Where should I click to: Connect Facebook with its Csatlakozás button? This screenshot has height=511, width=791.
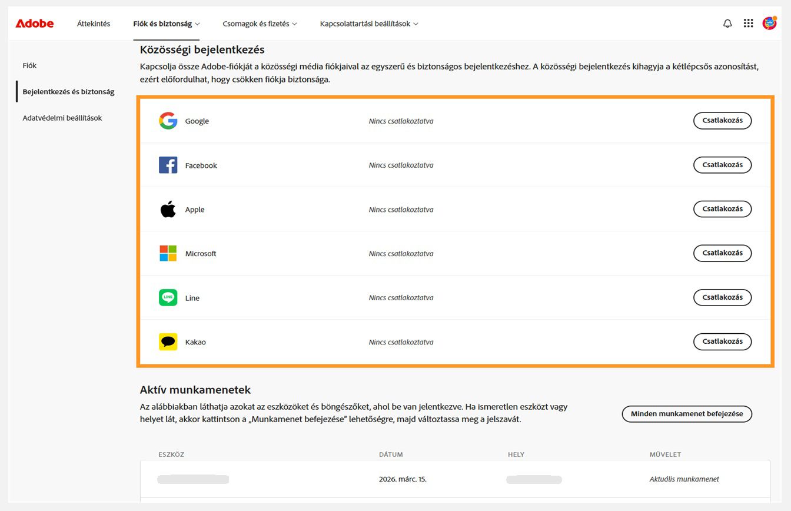click(x=722, y=165)
